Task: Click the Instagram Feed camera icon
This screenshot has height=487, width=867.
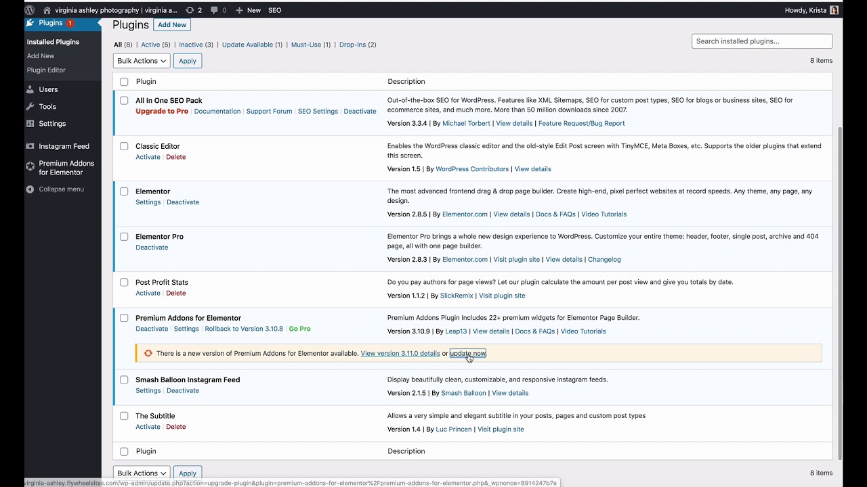Action: coord(30,146)
